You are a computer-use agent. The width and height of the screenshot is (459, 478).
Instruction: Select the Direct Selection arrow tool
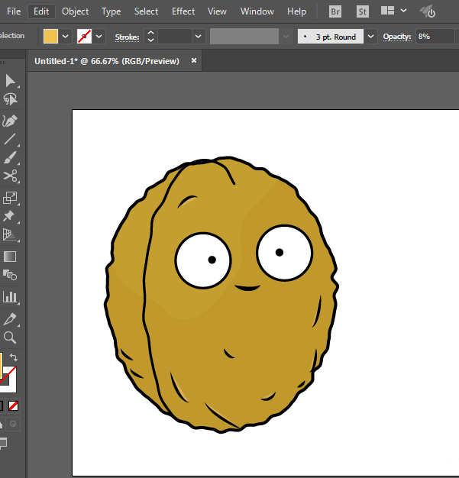click(10, 80)
